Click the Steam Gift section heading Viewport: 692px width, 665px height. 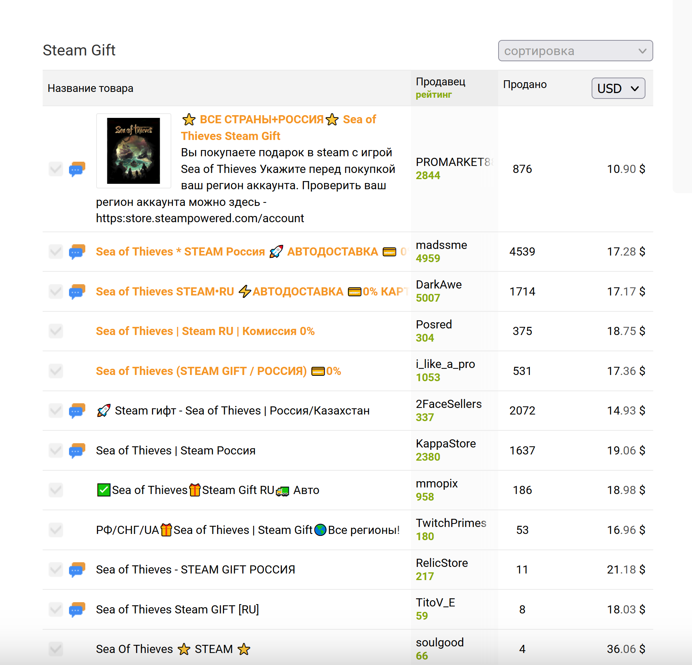[79, 50]
